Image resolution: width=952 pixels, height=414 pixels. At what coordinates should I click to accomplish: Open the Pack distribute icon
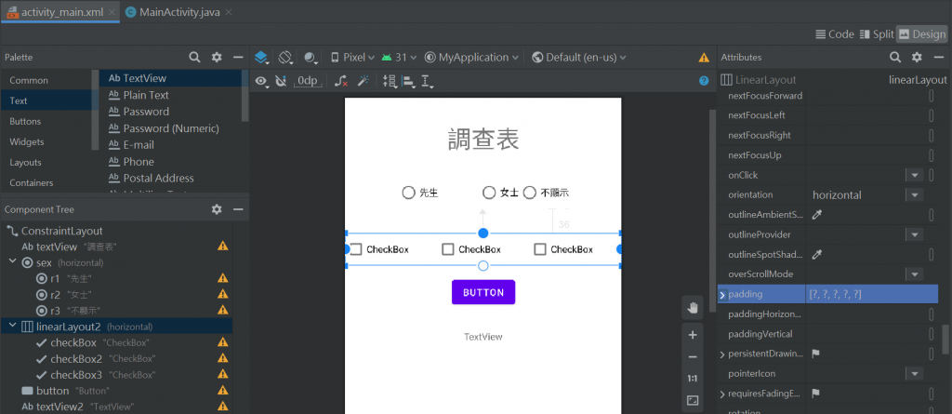point(390,81)
